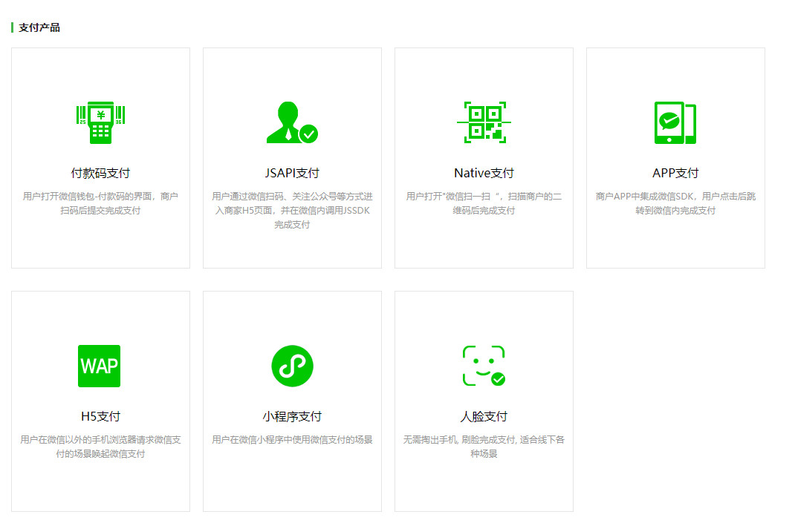Click the 小程序支付 description text
Image resolution: width=795 pixels, height=523 pixels.
[292, 440]
